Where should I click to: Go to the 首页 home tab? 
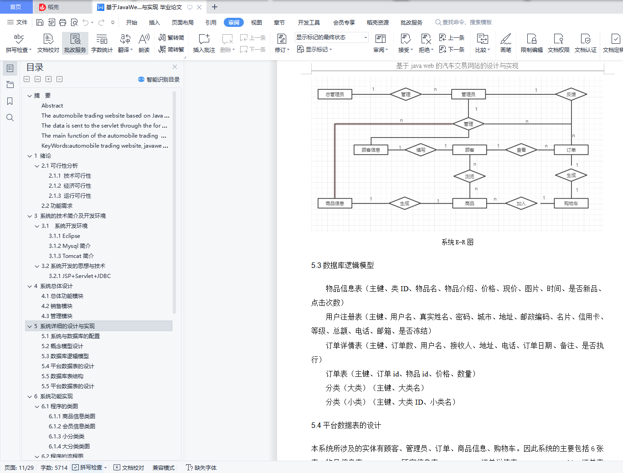tap(16, 7)
